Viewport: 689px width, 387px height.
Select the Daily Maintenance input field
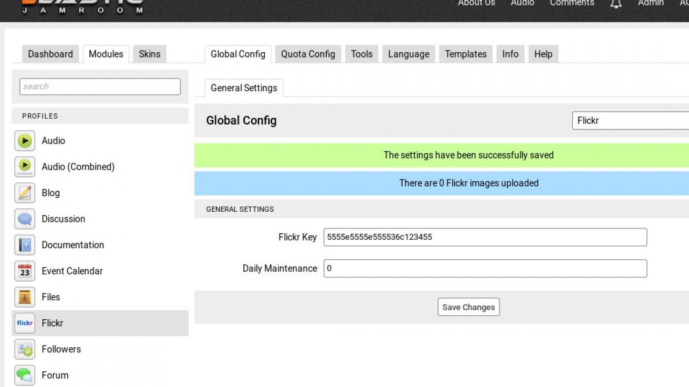[484, 268]
